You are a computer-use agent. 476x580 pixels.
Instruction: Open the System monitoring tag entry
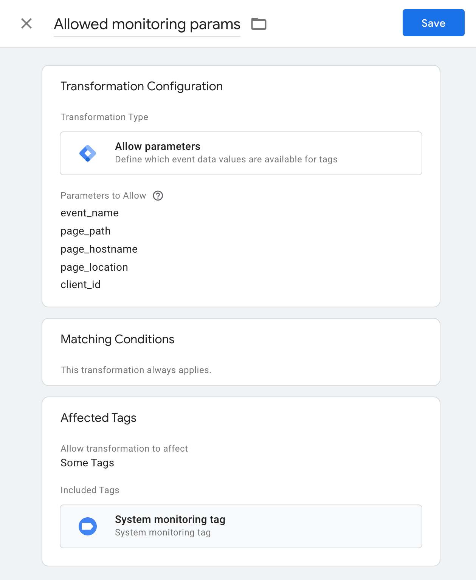pos(241,526)
